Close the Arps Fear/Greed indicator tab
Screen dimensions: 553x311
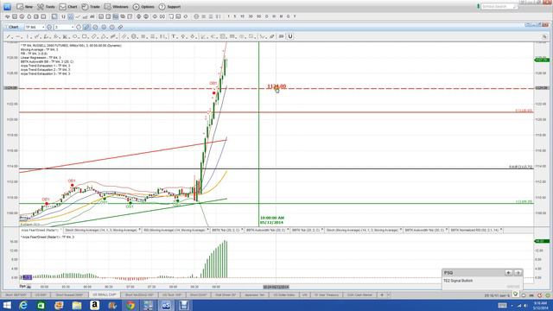click(x=61, y=230)
